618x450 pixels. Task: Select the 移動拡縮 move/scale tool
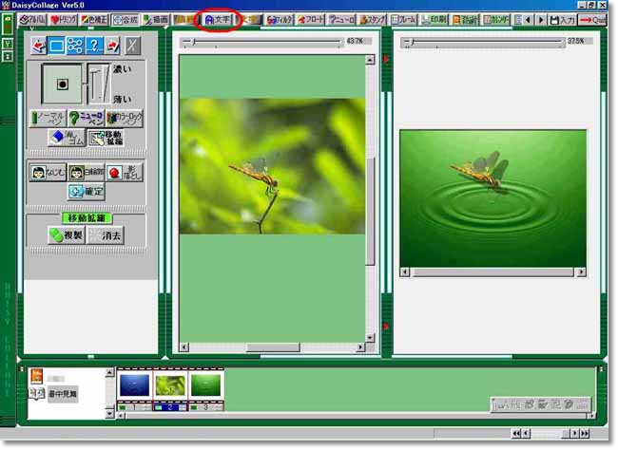106,138
